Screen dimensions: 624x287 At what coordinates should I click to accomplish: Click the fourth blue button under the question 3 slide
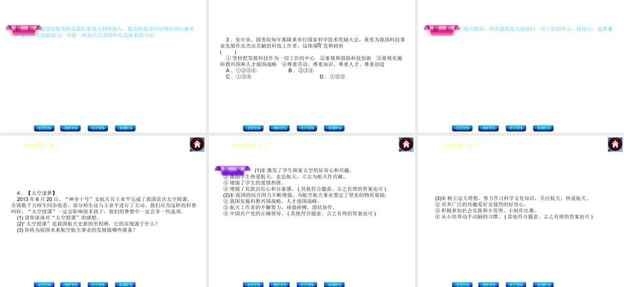pos(334,128)
